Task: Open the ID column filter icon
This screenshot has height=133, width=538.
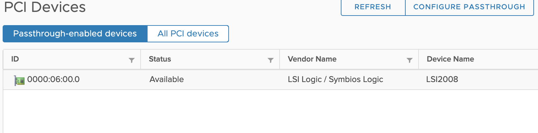Action: [x=132, y=60]
